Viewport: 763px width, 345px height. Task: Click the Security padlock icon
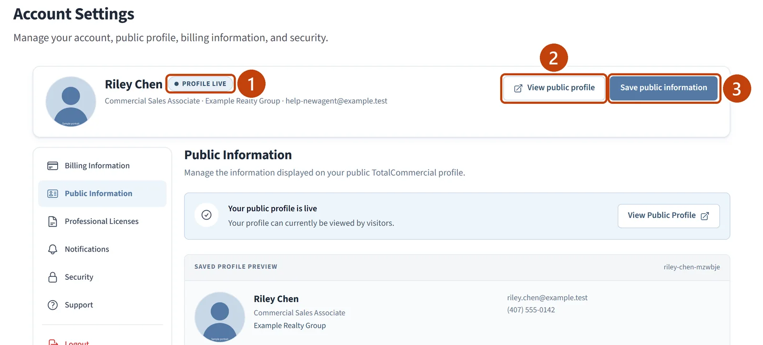tap(52, 277)
